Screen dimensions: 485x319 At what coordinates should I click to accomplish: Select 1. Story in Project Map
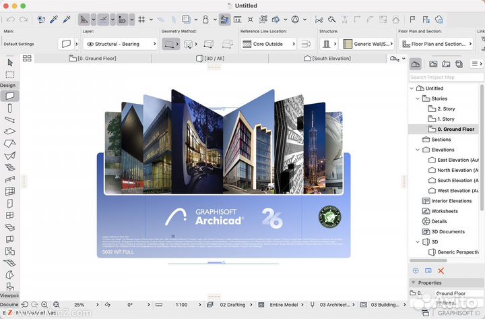[446, 119]
